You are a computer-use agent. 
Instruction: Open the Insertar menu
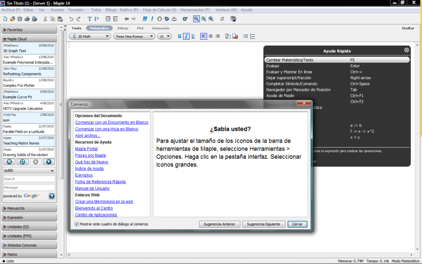pyautogui.click(x=57, y=10)
